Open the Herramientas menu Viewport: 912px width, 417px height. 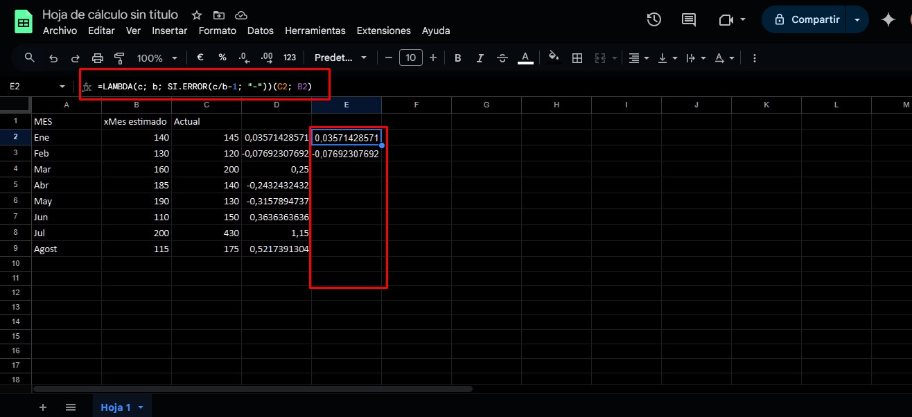pyautogui.click(x=315, y=30)
